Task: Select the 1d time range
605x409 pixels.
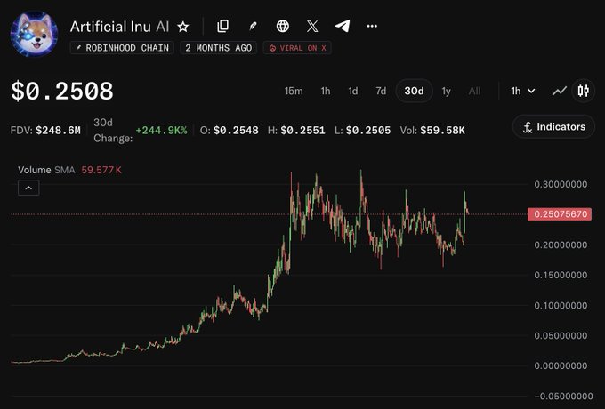Action: (353, 91)
